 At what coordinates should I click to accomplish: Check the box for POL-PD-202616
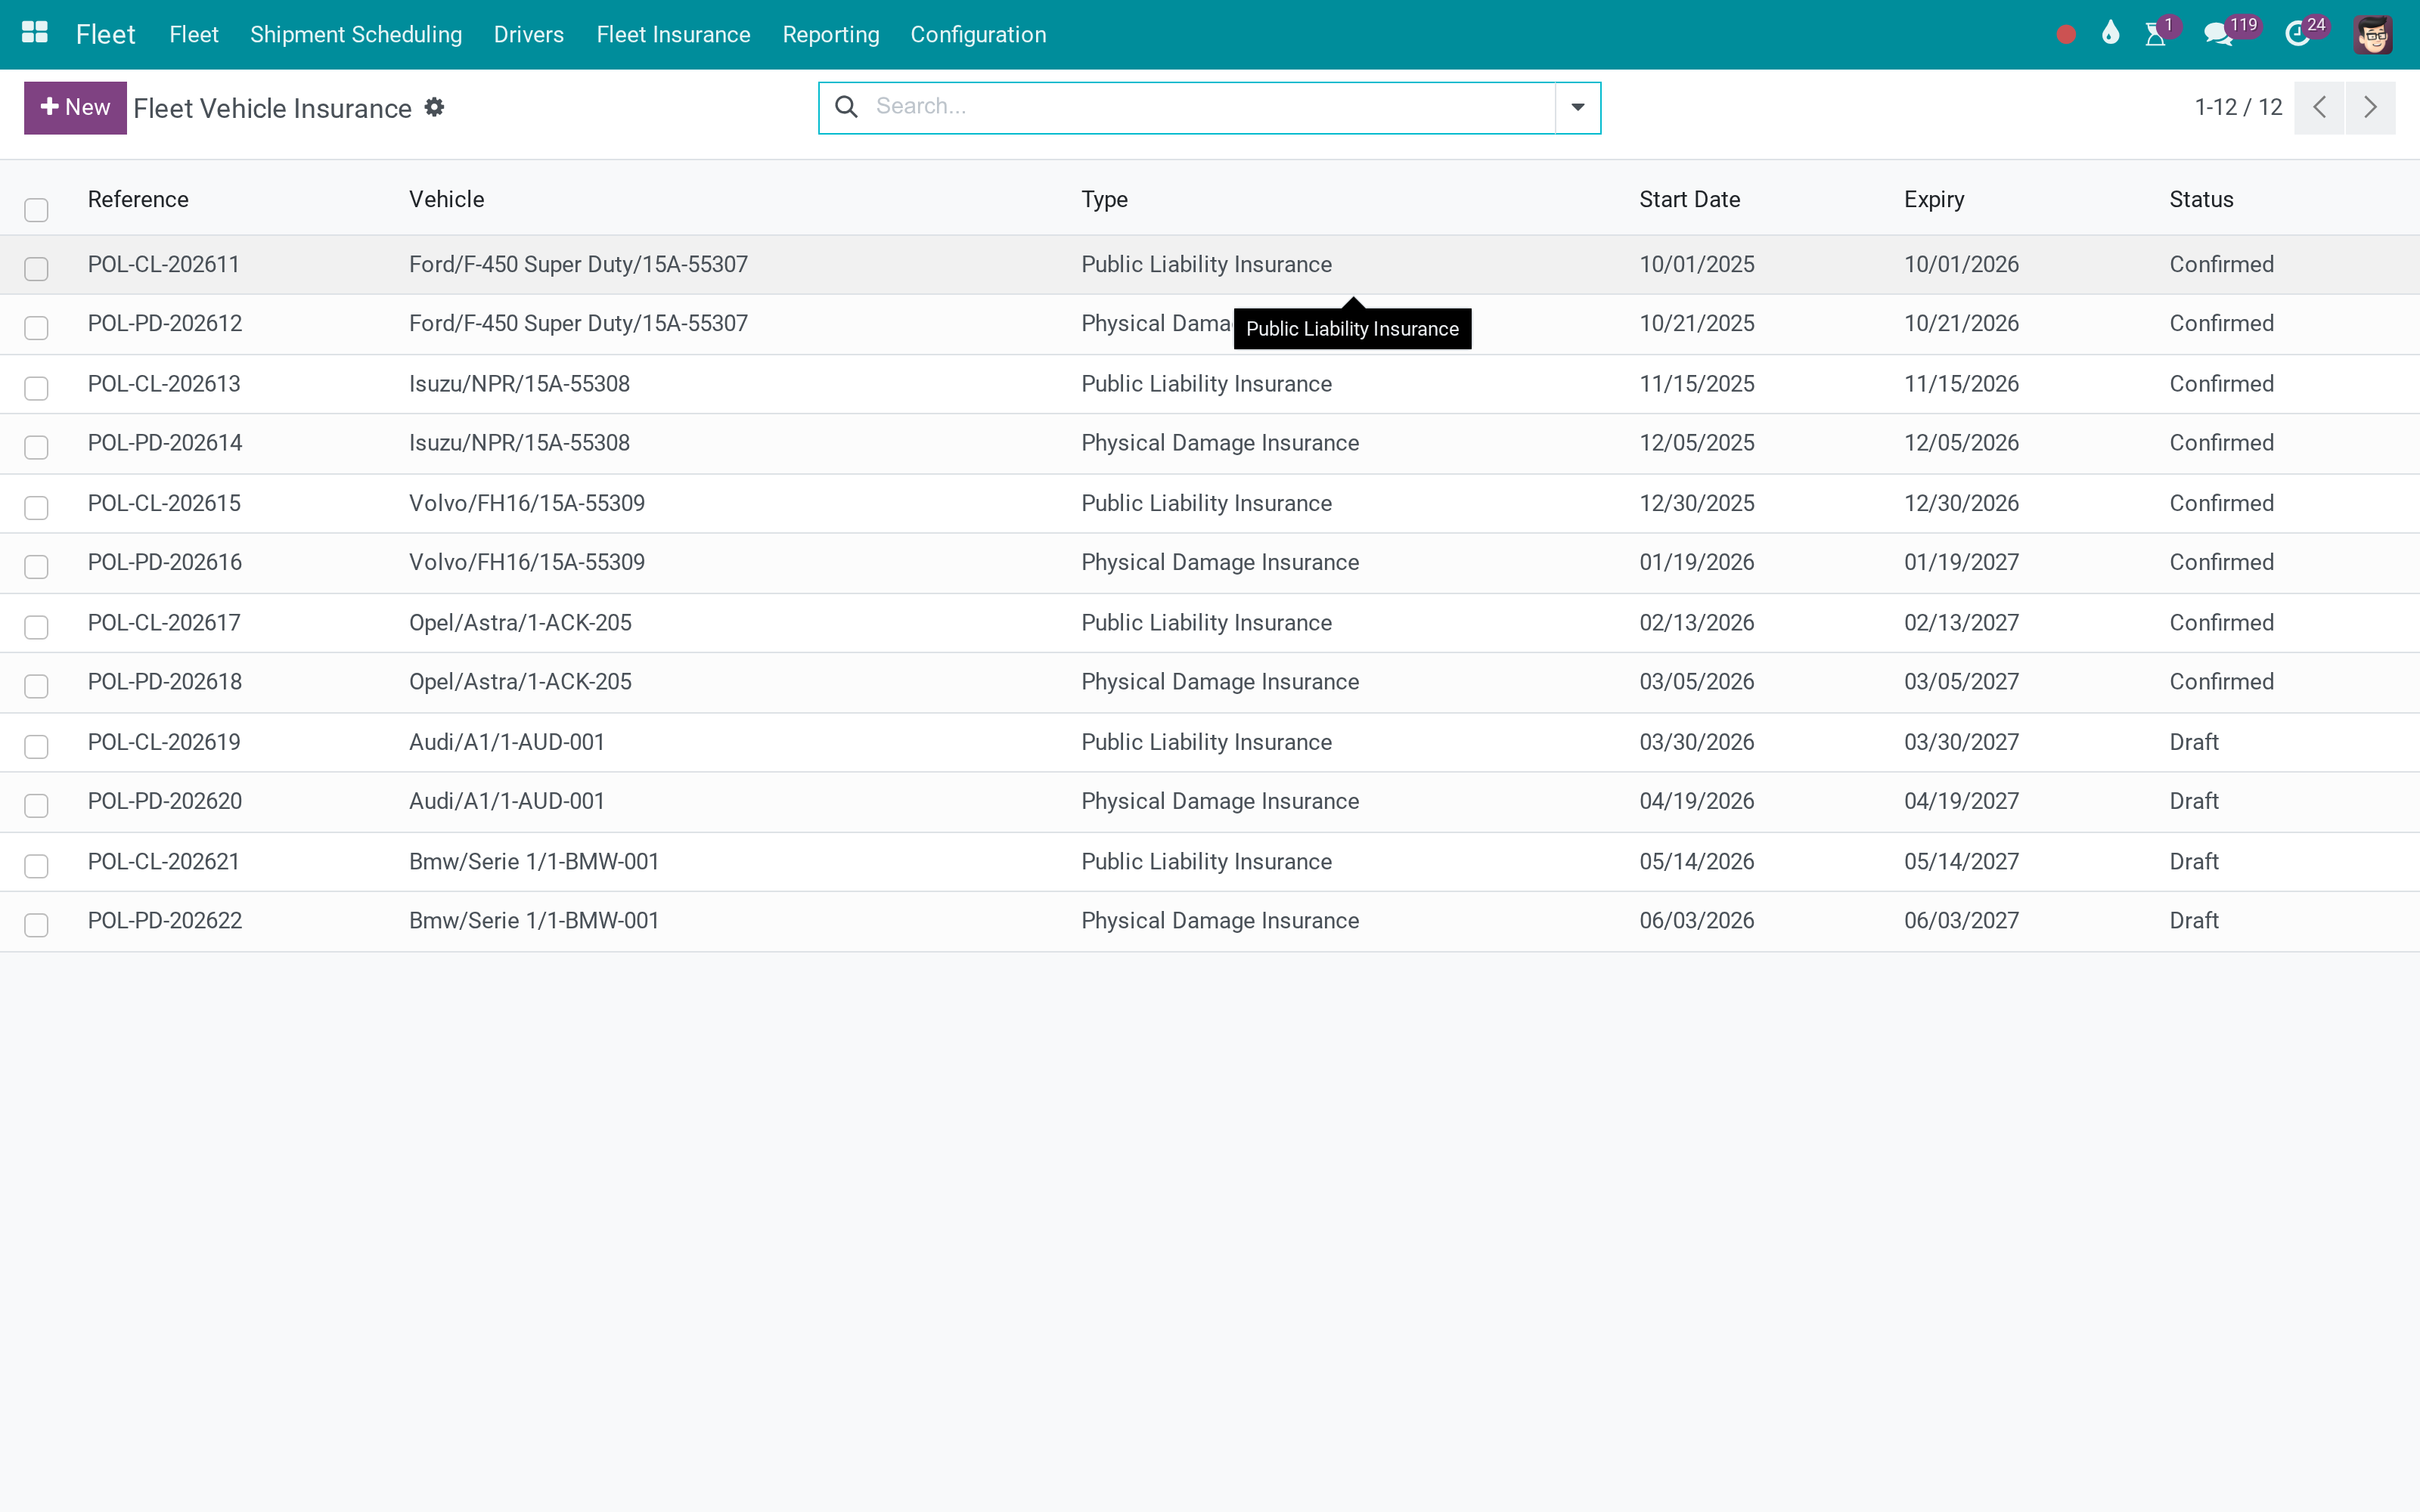point(36,566)
